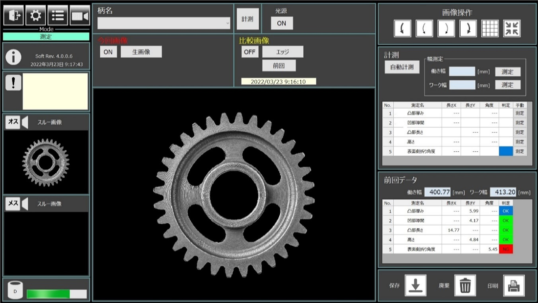The image size is (538, 303).
Task: Toggle the 光源 ON button
Action: tap(282, 23)
